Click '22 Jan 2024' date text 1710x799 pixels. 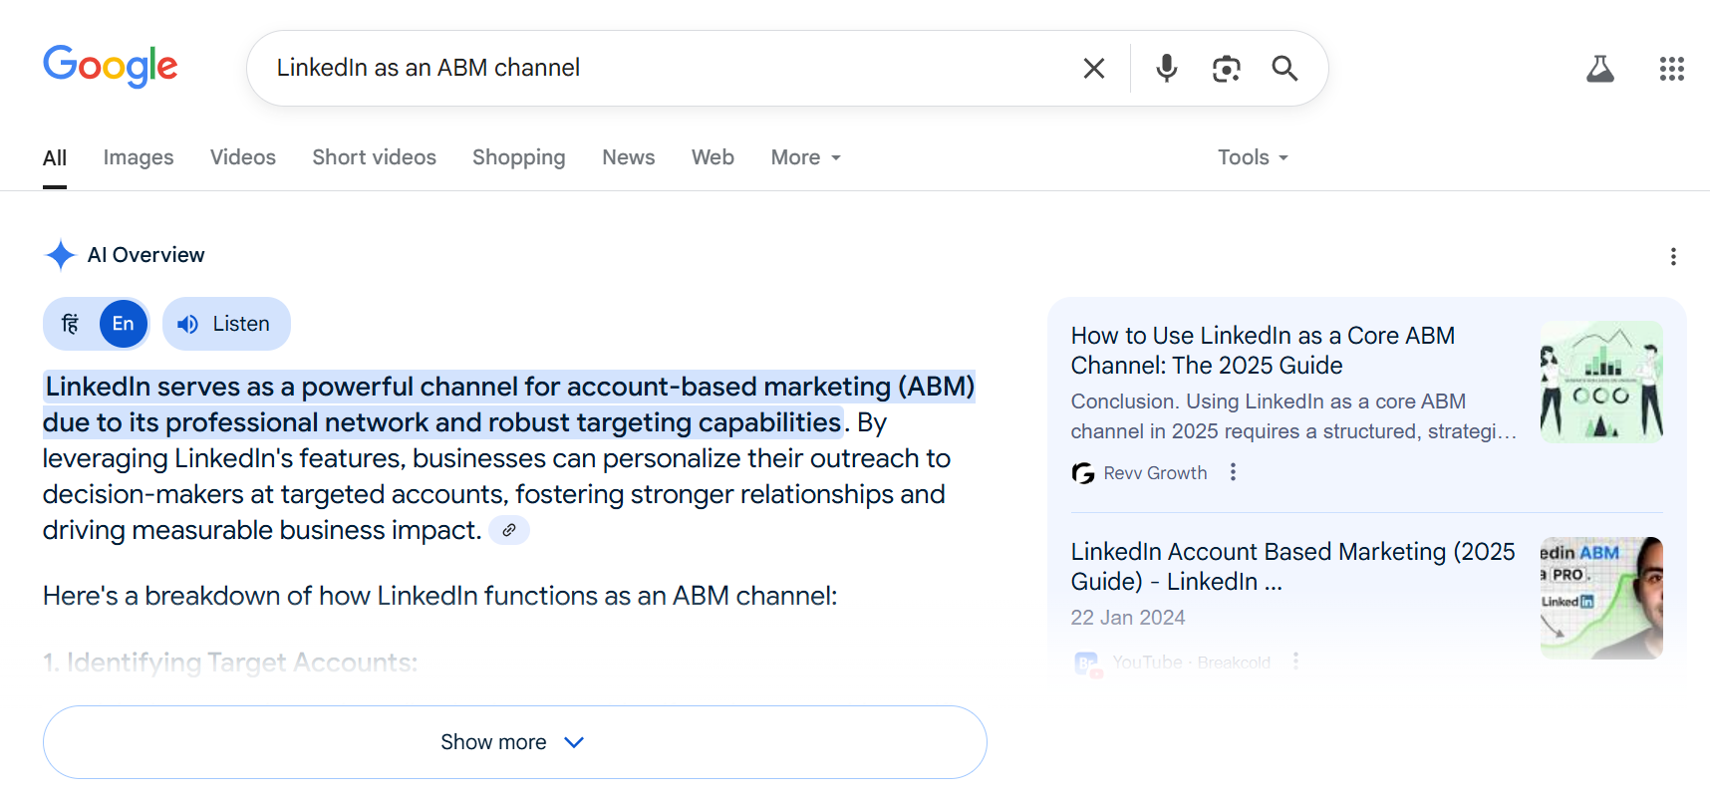click(x=1128, y=618)
